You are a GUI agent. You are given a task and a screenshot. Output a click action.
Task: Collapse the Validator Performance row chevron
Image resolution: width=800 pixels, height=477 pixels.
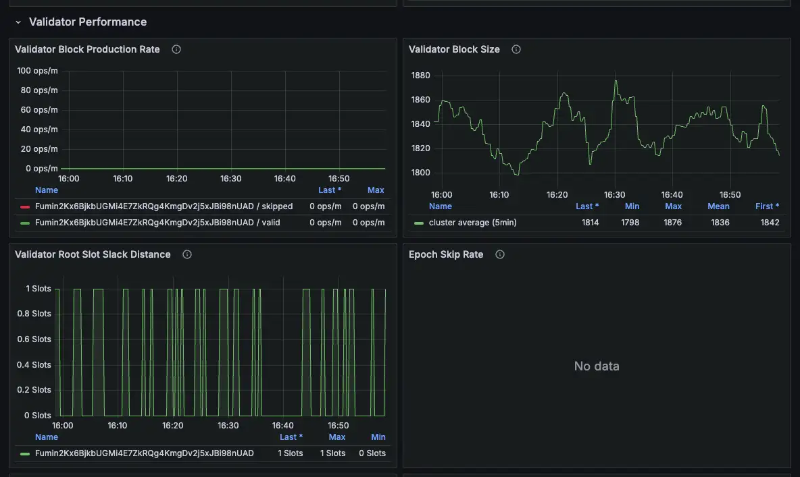pyautogui.click(x=18, y=22)
